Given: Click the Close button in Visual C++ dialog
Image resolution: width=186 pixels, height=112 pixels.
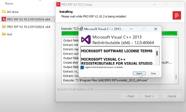Looking at the screenshot, I should (x=153, y=73).
